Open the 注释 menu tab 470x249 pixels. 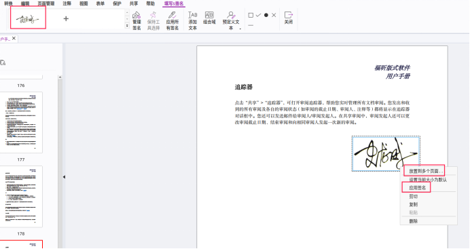pos(67,3)
